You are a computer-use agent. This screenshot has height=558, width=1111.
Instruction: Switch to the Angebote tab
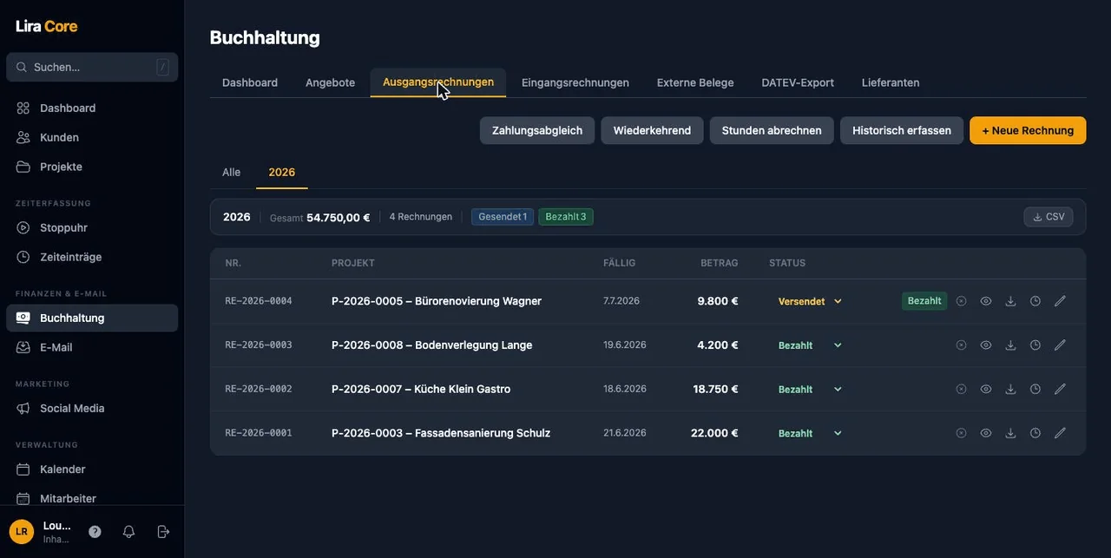330,82
